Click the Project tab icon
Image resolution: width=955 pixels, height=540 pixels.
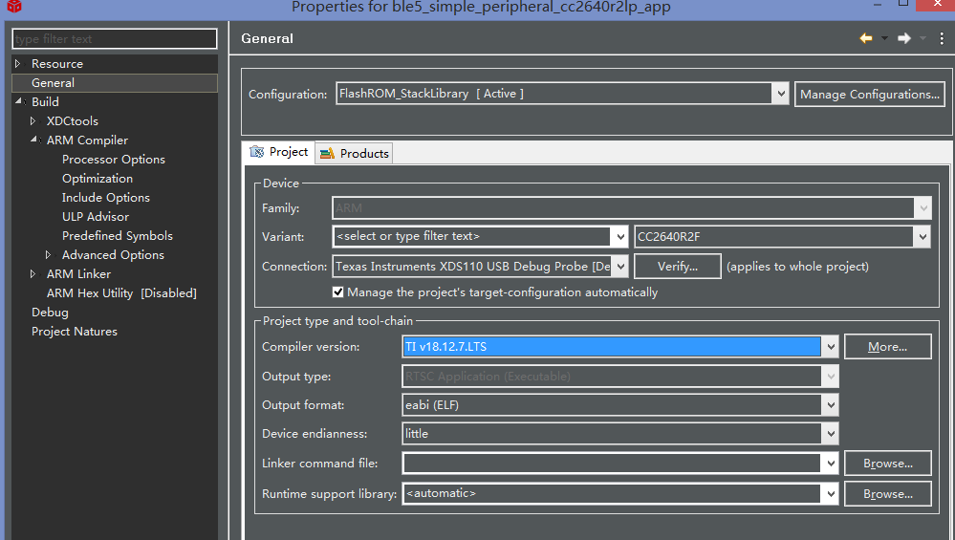257,152
